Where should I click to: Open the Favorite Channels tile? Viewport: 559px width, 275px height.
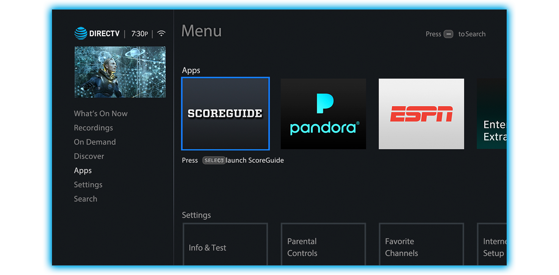click(421, 244)
